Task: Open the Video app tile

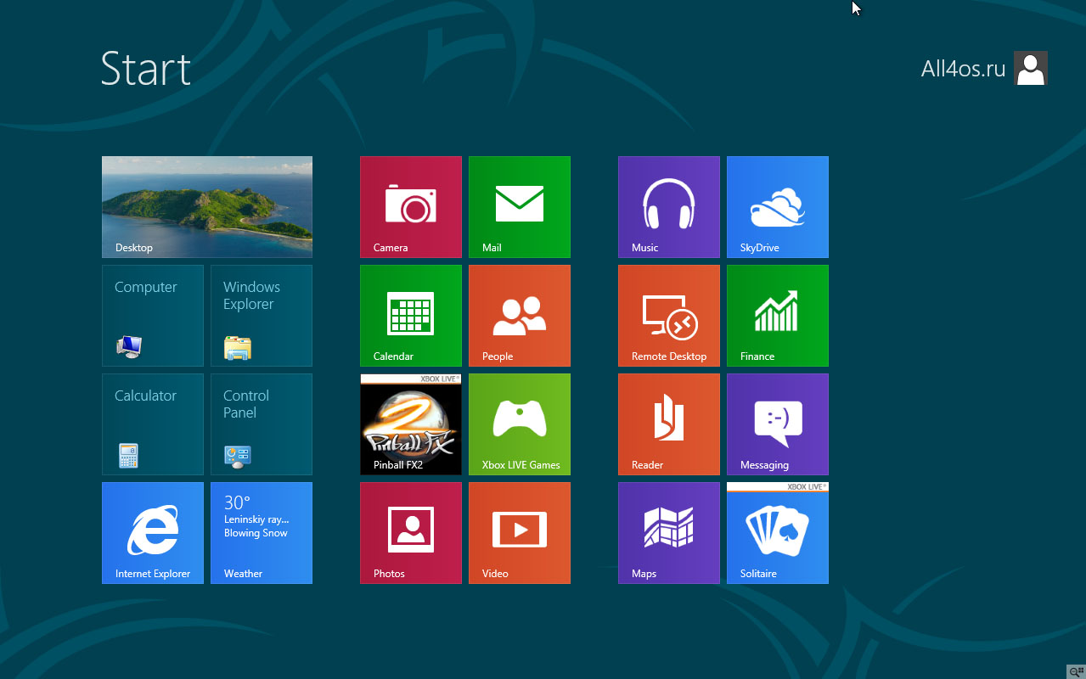Action: pos(520,533)
